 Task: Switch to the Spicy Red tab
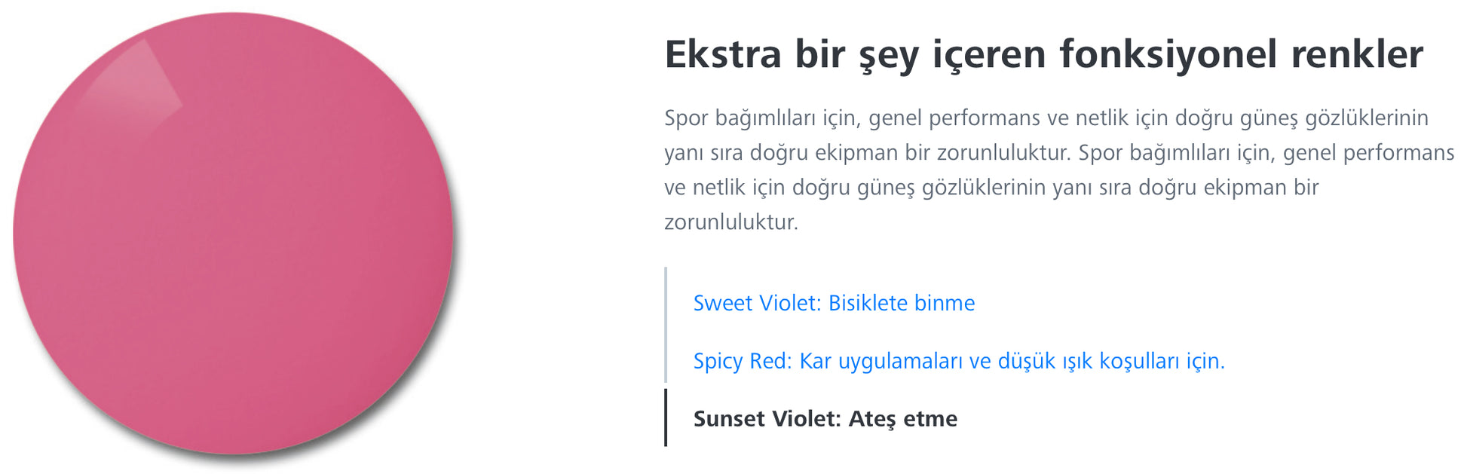(x=958, y=361)
